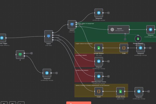Click the 'Ask What Didn't Arrive' label
Screen dimensions: 156x104
pyautogui.click(x=99, y=82)
